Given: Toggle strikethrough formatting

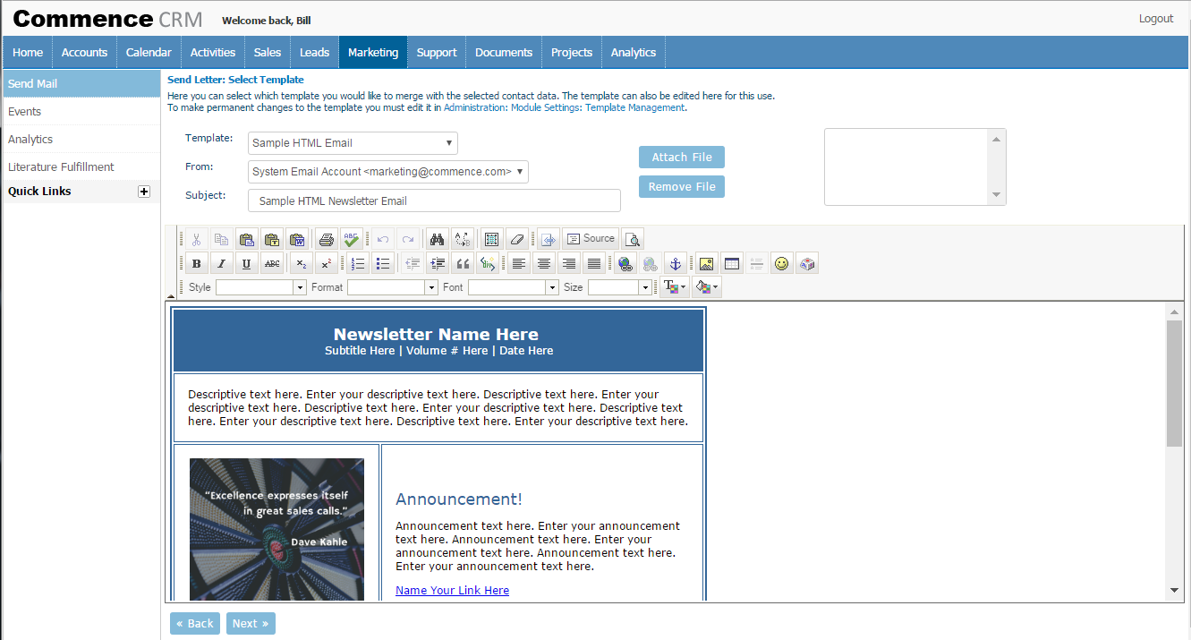Looking at the screenshot, I should [x=272, y=263].
